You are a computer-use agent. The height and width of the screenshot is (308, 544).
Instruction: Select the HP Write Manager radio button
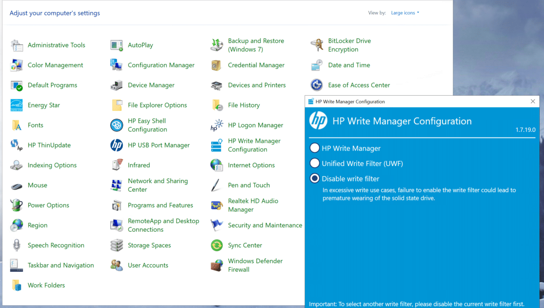pyautogui.click(x=315, y=148)
